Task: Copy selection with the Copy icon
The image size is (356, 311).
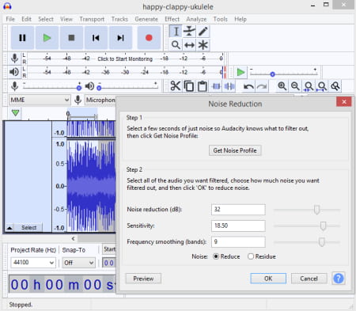Action: tap(189, 86)
